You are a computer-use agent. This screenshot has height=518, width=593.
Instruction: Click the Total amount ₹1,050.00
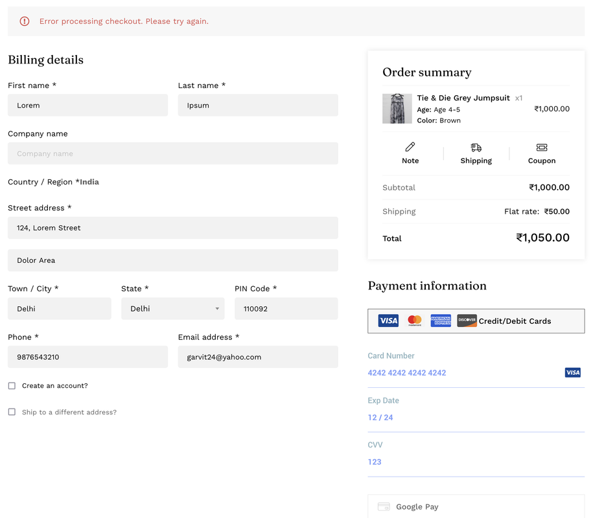click(x=542, y=238)
